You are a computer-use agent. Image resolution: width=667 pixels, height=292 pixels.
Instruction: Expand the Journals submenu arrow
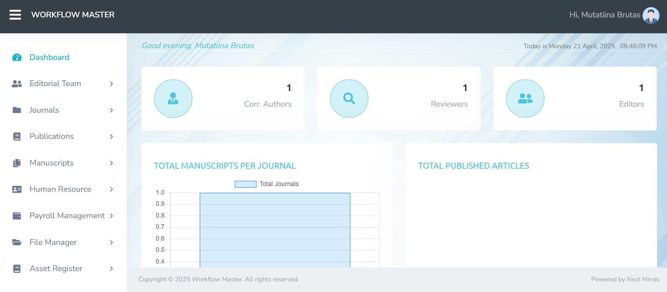111,110
